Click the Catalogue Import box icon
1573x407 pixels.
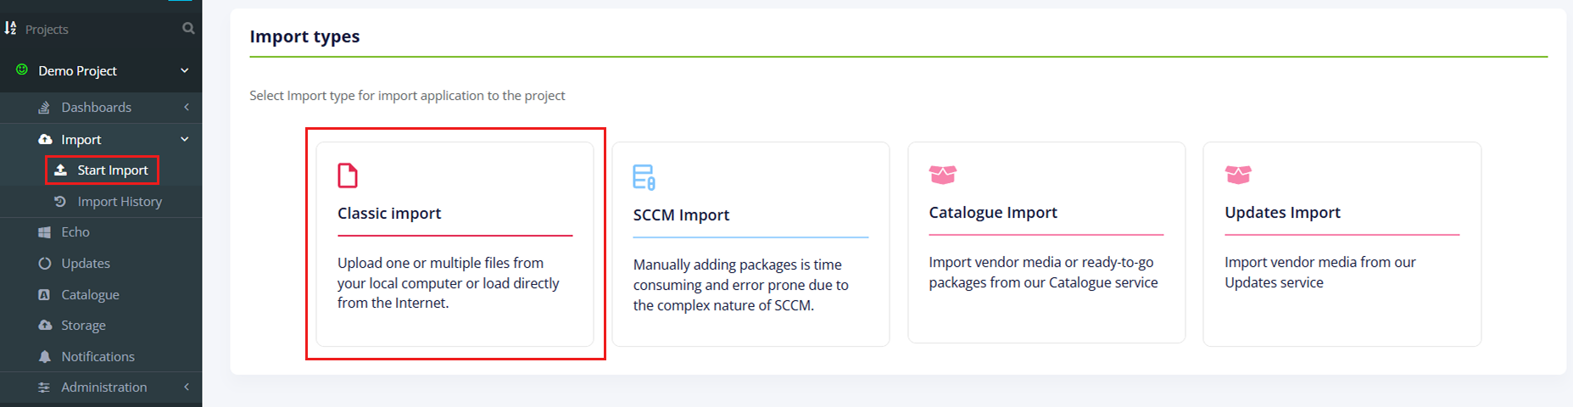tap(942, 175)
